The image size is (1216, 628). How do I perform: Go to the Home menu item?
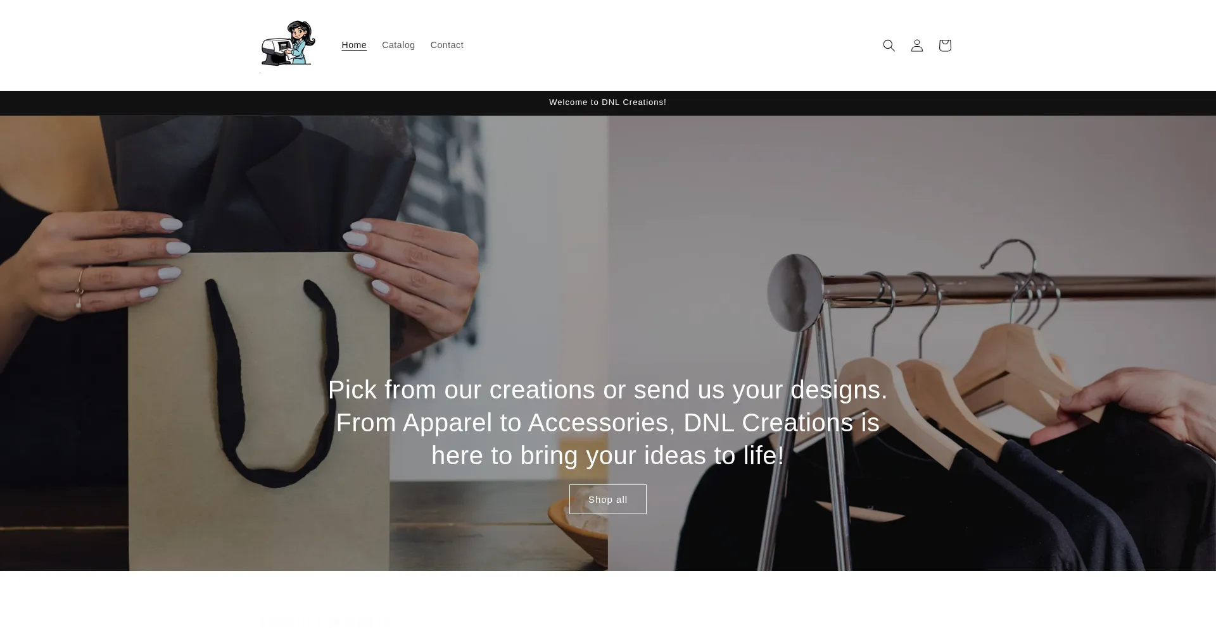click(354, 45)
